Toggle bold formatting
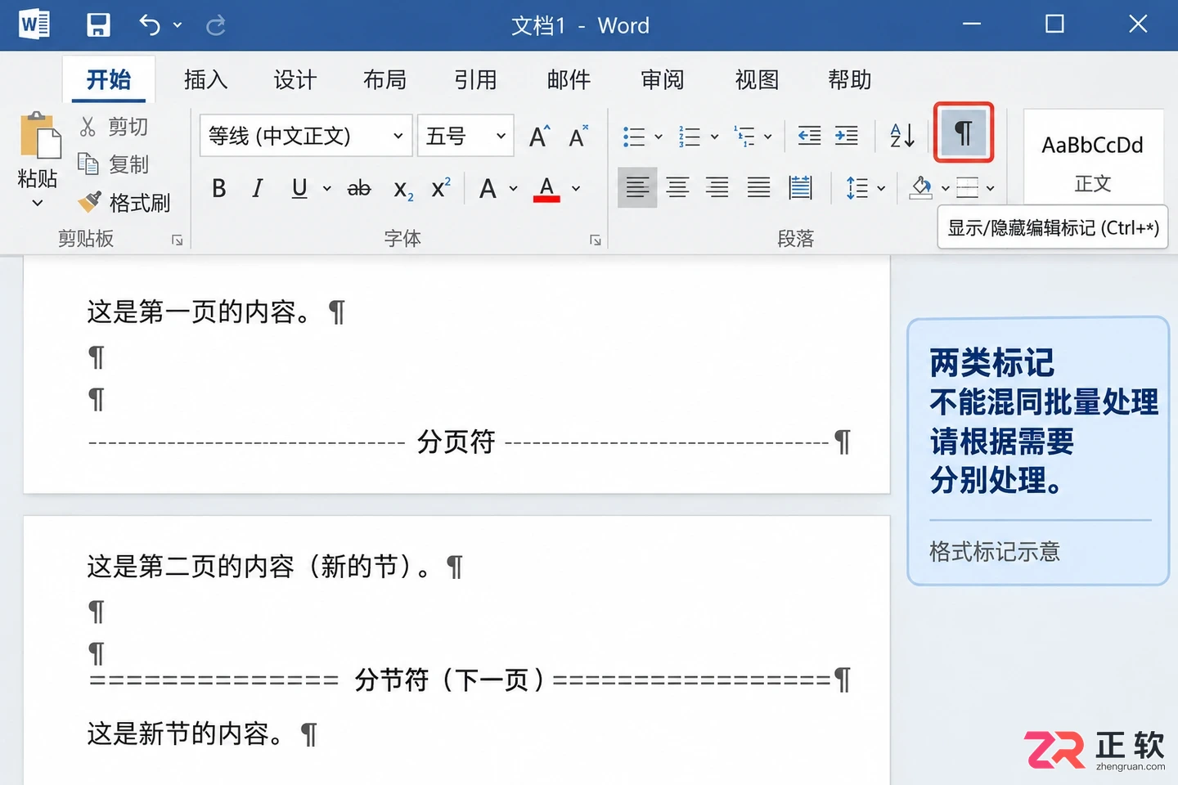This screenshot has width=1178, height=785. point(218,189)
